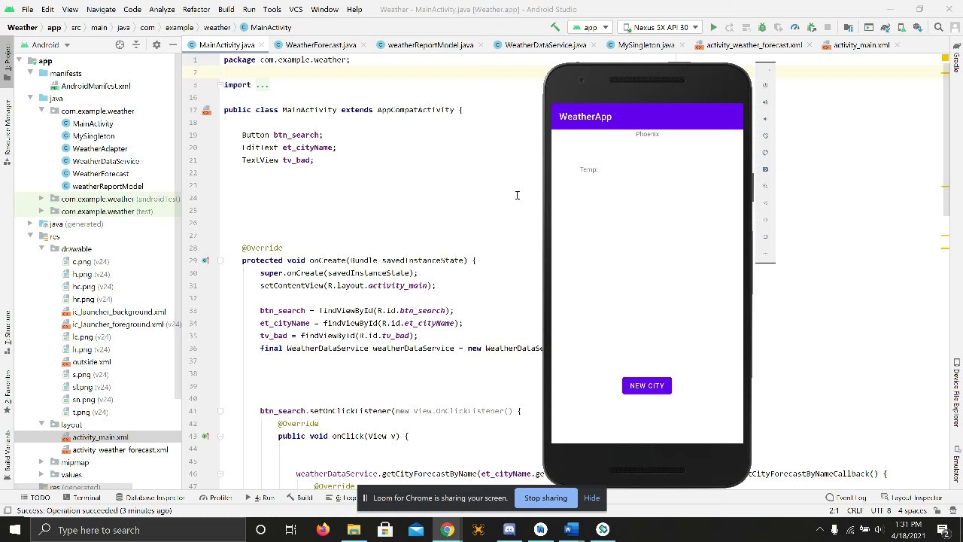Stop the running app square icon
The image size is (963, 542).
(828, 27)
